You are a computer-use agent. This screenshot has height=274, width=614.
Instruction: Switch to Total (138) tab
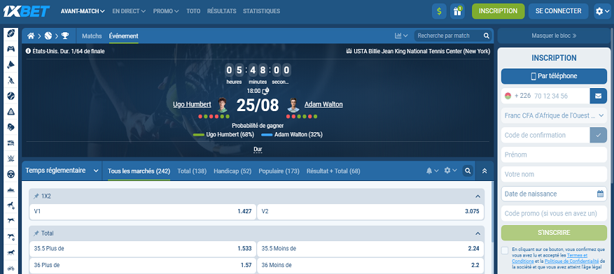192,171
